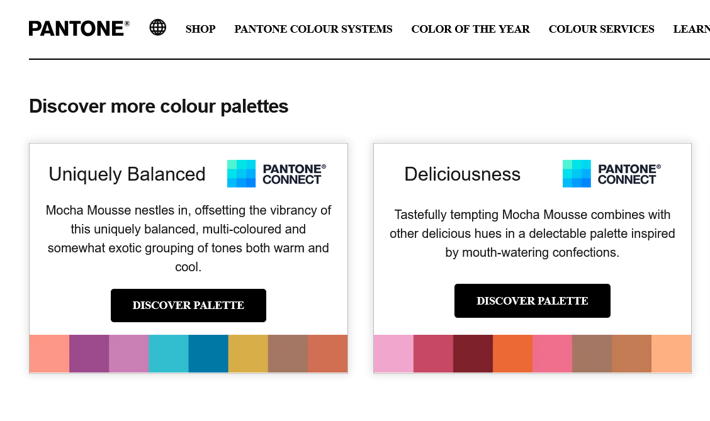Image resolution: width=710 pixels, height=421 pixels.
Task: Click Pantone Connect logo in Uniquely Balanced card
Action: pos(277,174)
